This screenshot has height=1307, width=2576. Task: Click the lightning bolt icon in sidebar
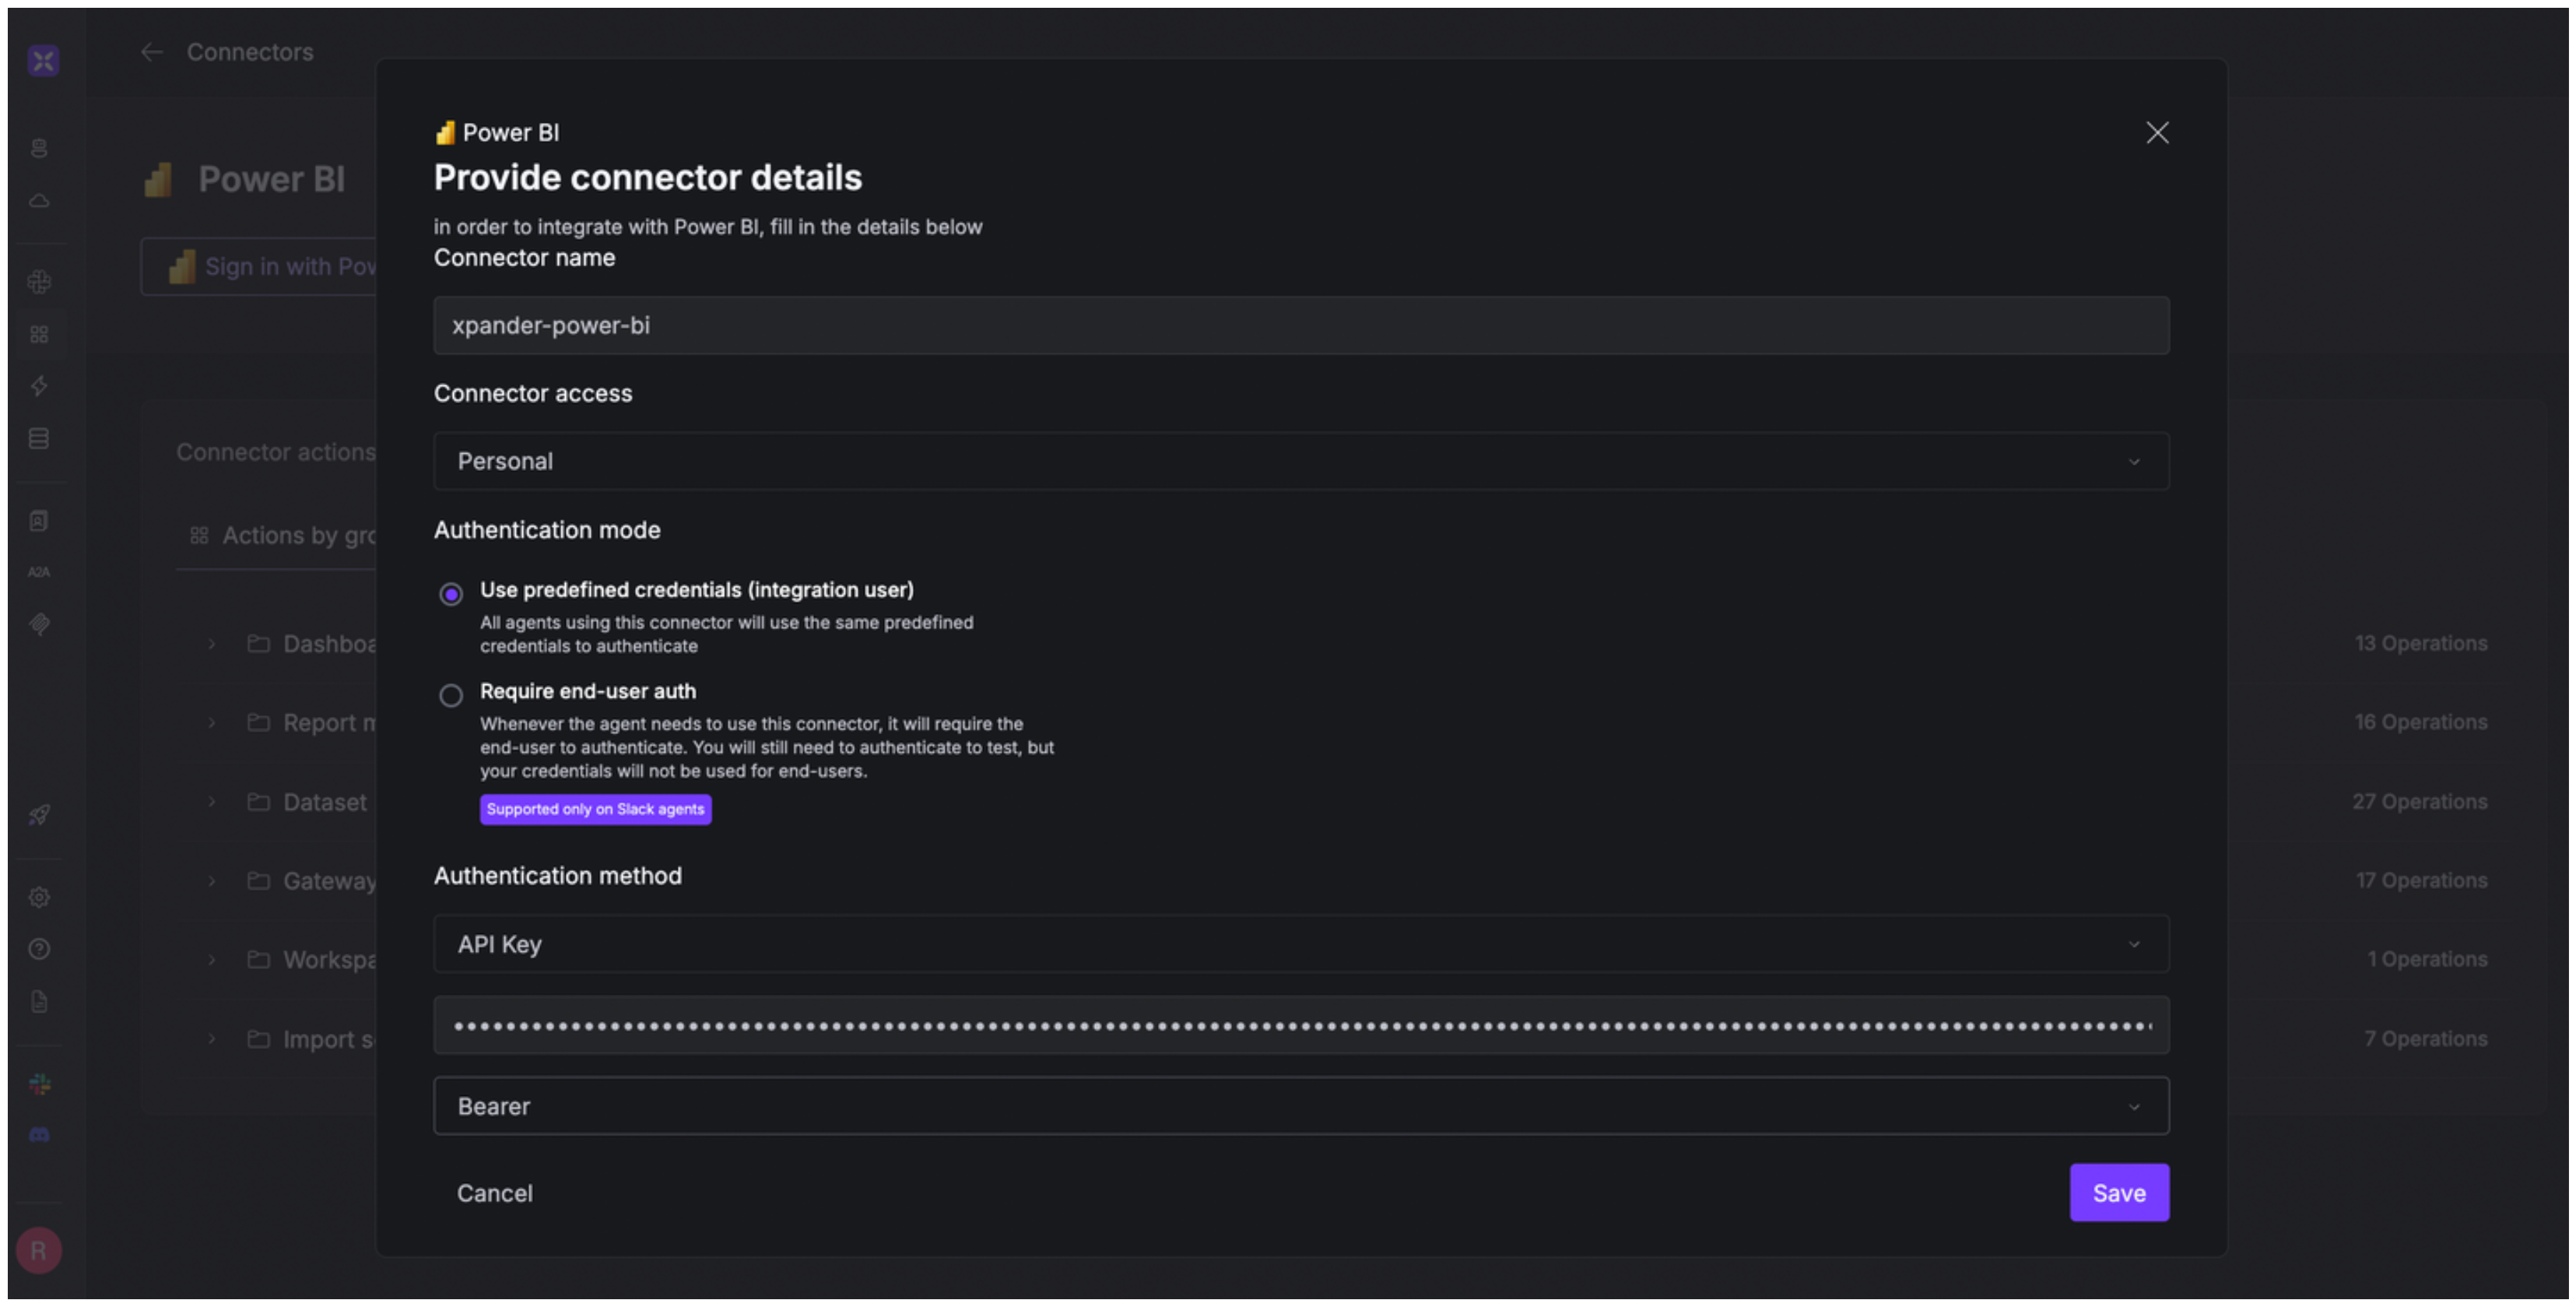[x=39, y=386]
